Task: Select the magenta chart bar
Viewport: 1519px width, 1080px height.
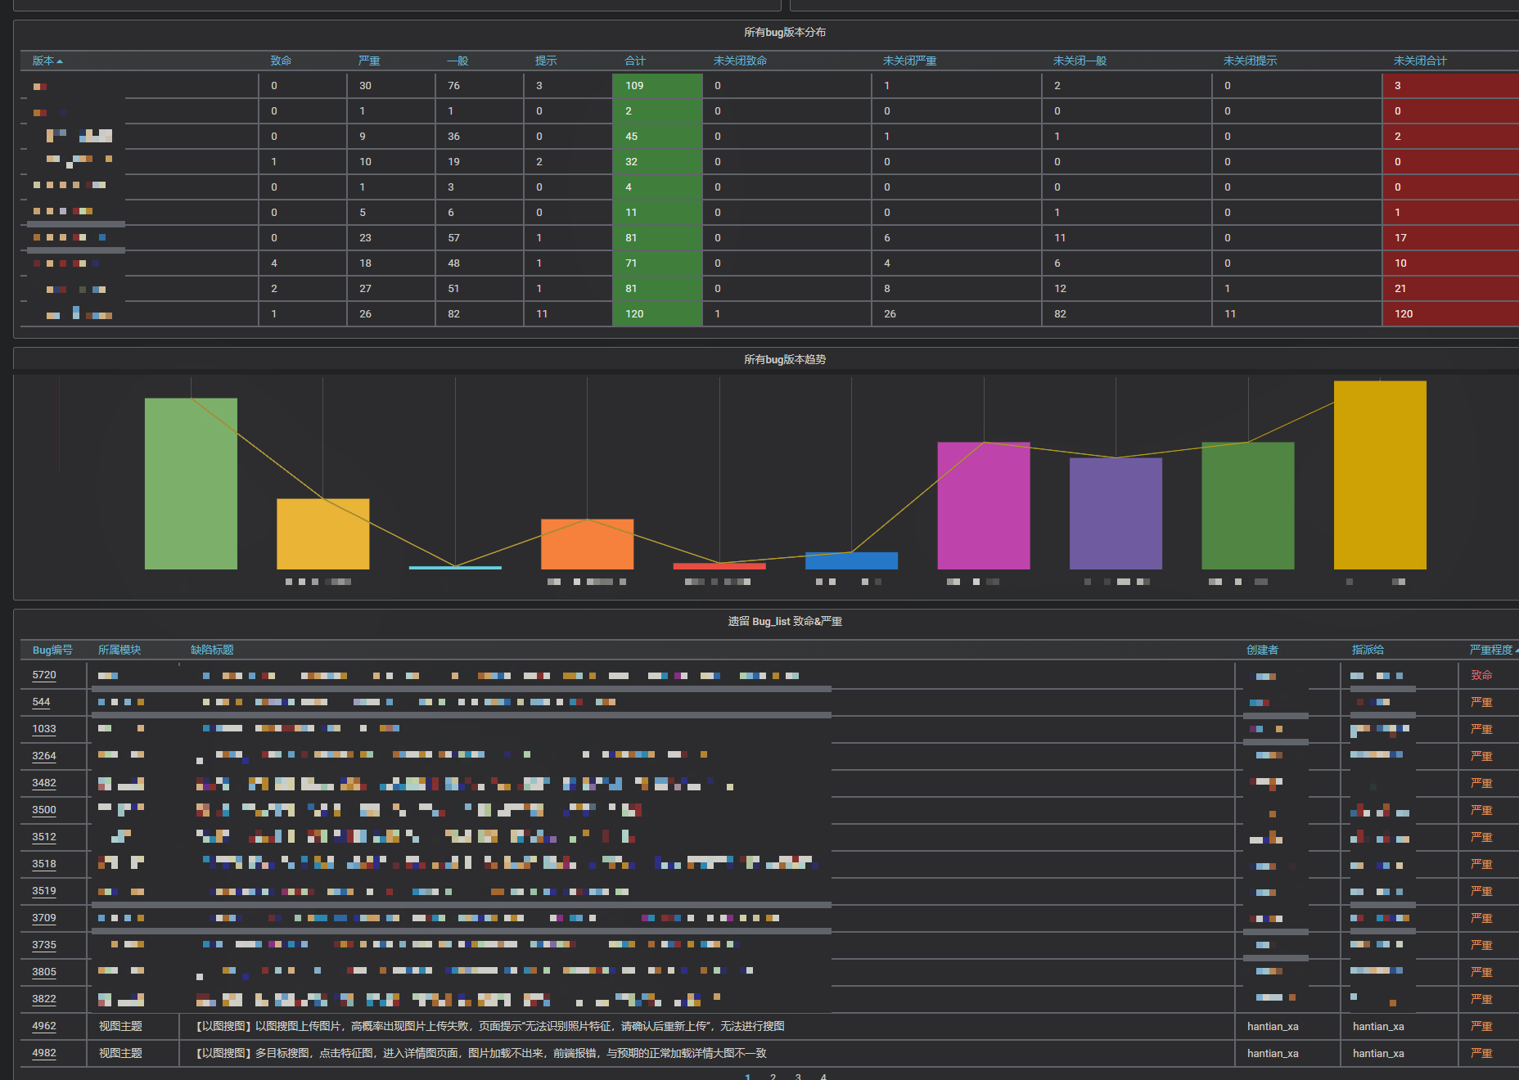Action: pos(984,506)
